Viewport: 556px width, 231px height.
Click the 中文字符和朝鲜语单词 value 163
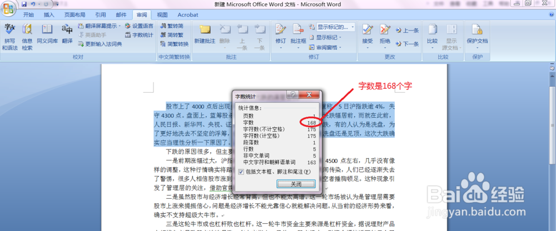pyautogui.click(x=311, y=162)
